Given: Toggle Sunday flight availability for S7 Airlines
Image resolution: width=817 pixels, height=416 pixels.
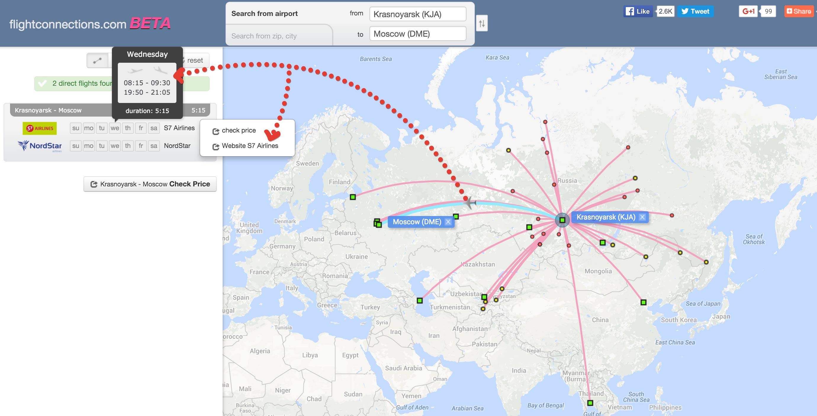Looking at the screenshot, I should coord(74,127).
